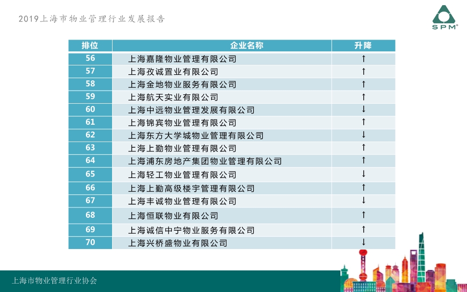Click the 企业名称 column header

coord(222,45)
